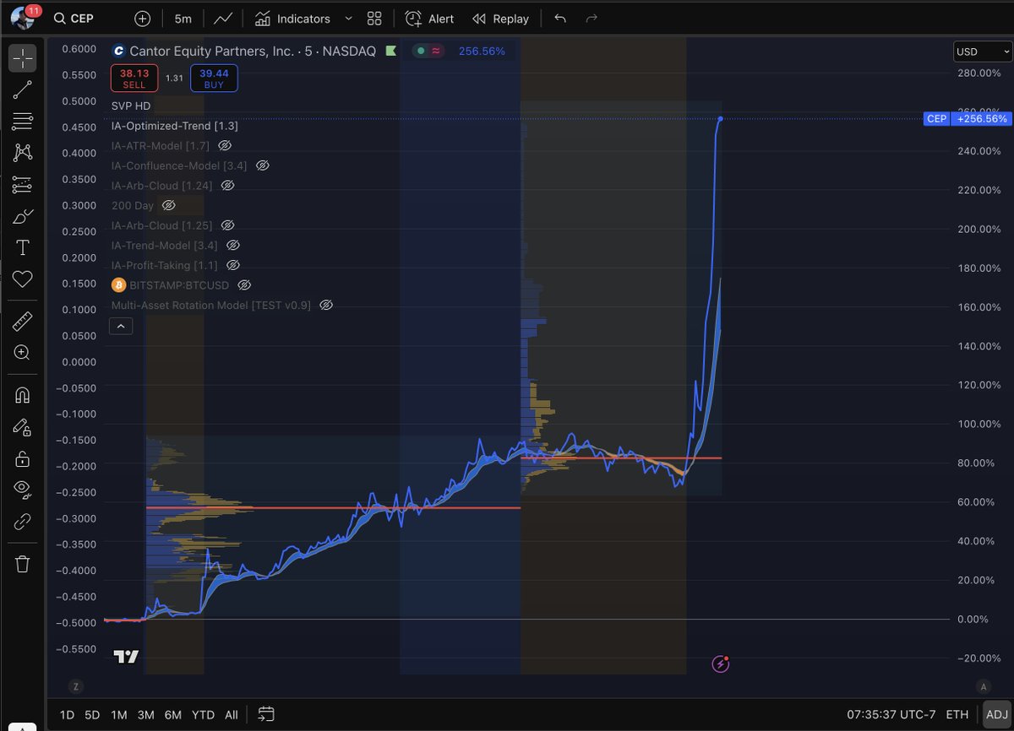Redo the last chart action

pyautogui.click(x=591, y=19)
